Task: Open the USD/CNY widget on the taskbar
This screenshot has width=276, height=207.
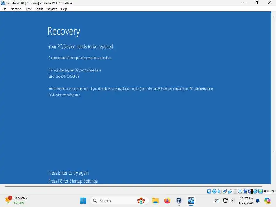Action: pos(16,201)
